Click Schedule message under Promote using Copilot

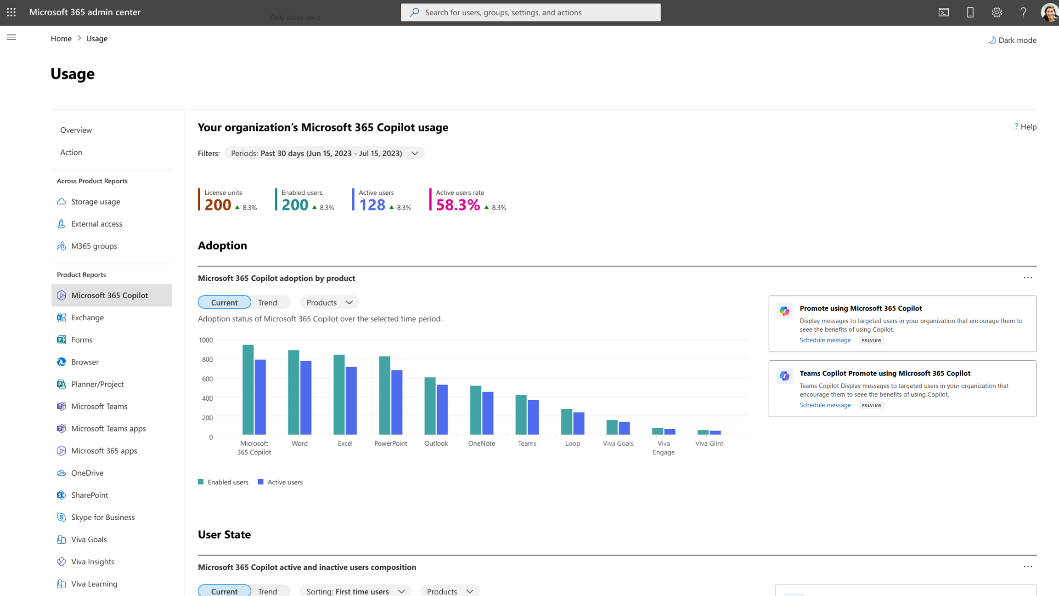coord(825,340)
